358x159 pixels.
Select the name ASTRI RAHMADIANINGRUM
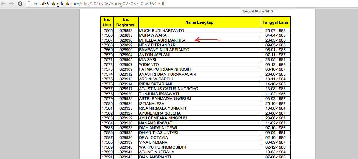pos(165,98)
